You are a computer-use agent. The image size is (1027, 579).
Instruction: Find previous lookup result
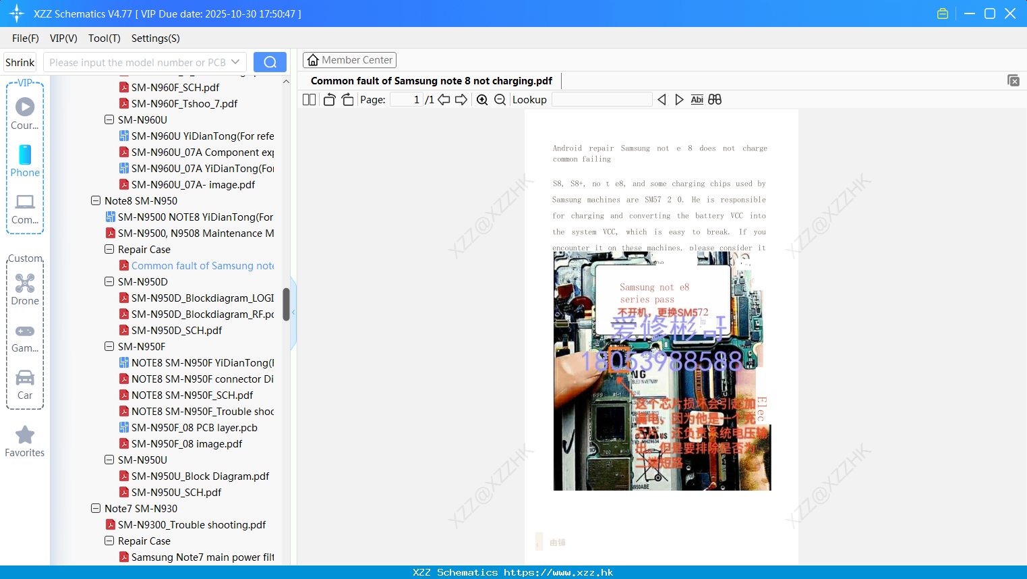(x=662, y=99)
